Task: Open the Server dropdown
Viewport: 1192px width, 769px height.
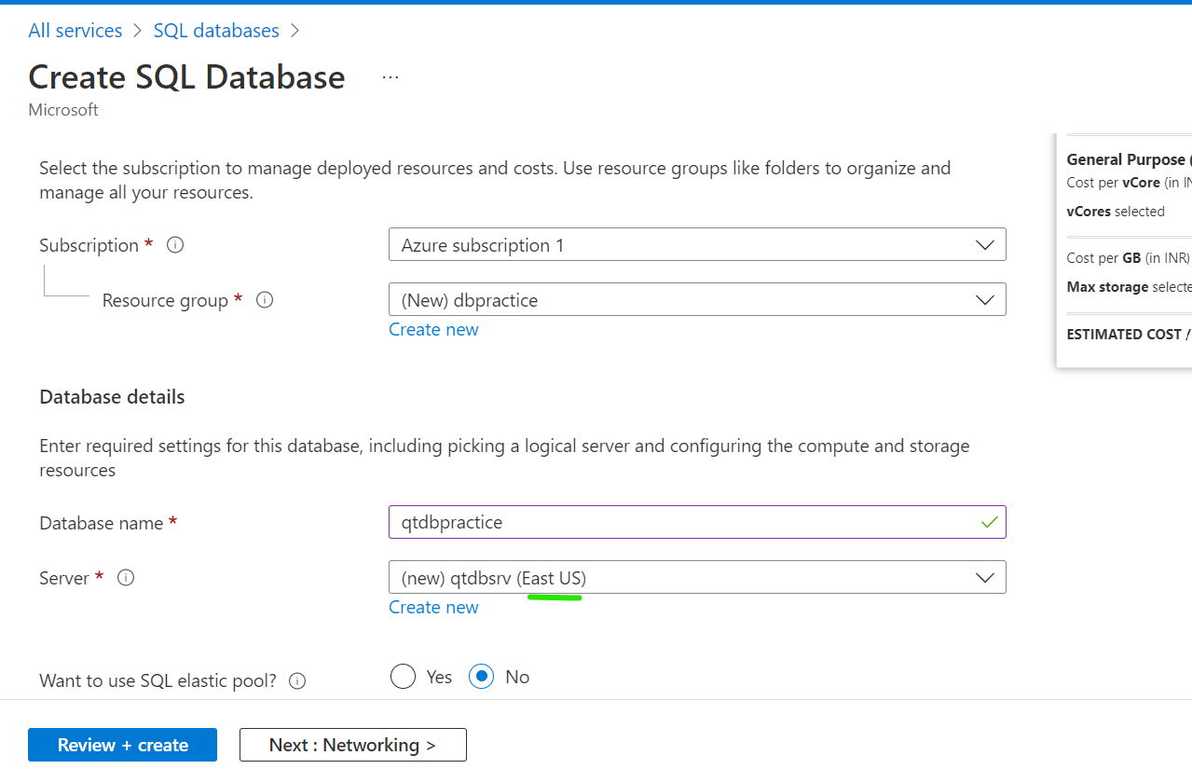Action: point(697,577)
